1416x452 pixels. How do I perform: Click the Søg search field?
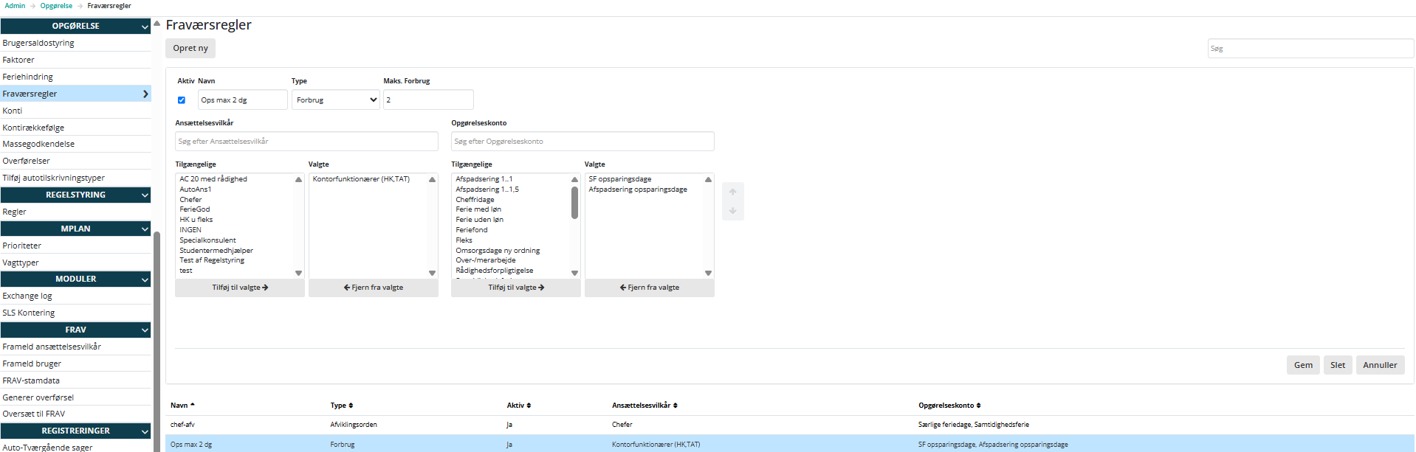coord(1310,49)
